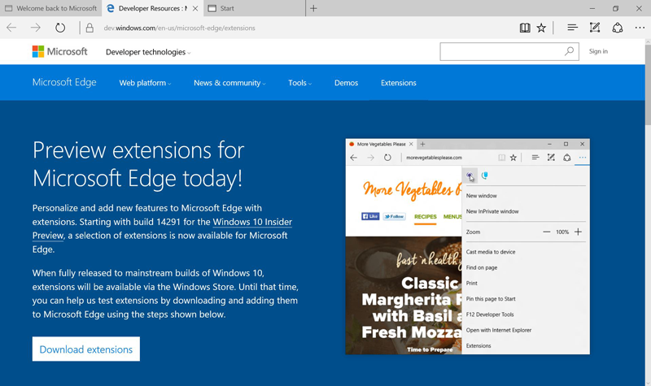Open the Hub lines icon
This screenshot has height=386, width=651.
pos(573,28)
